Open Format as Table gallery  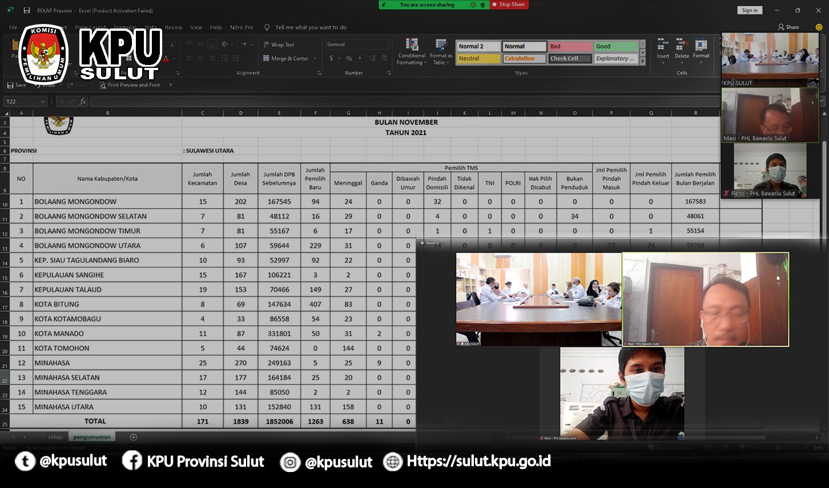tap(441, 46)
